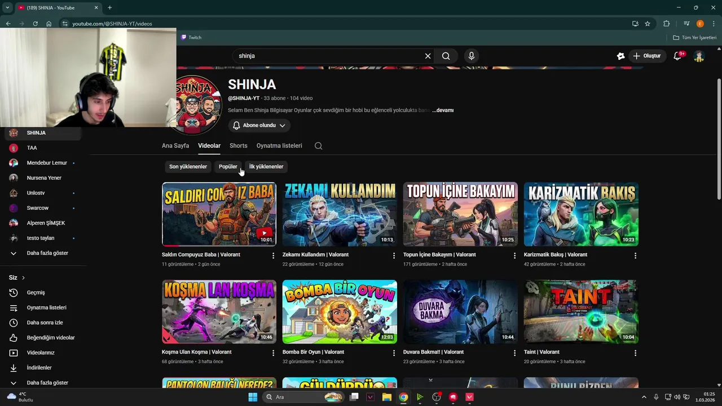722x406 pixels.
Task: Switch to the Shorts tab
Action: tap(239, 145)
